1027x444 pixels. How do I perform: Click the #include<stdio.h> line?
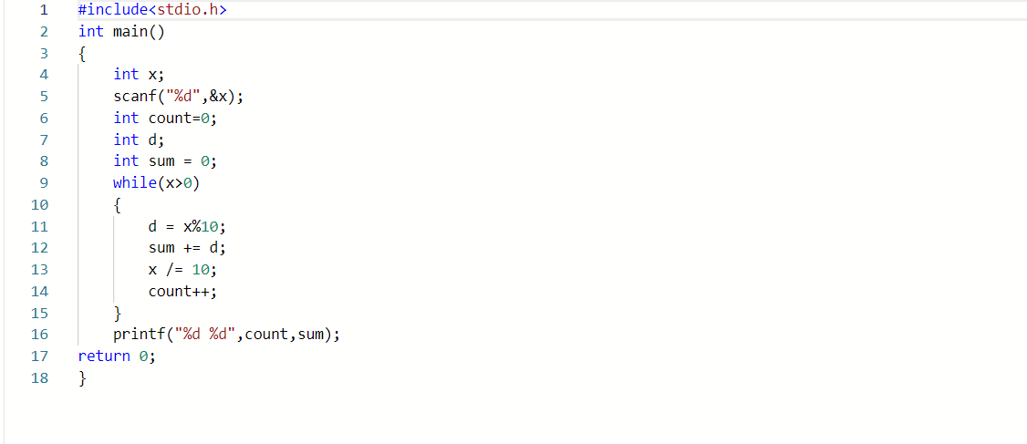point(152,10)
